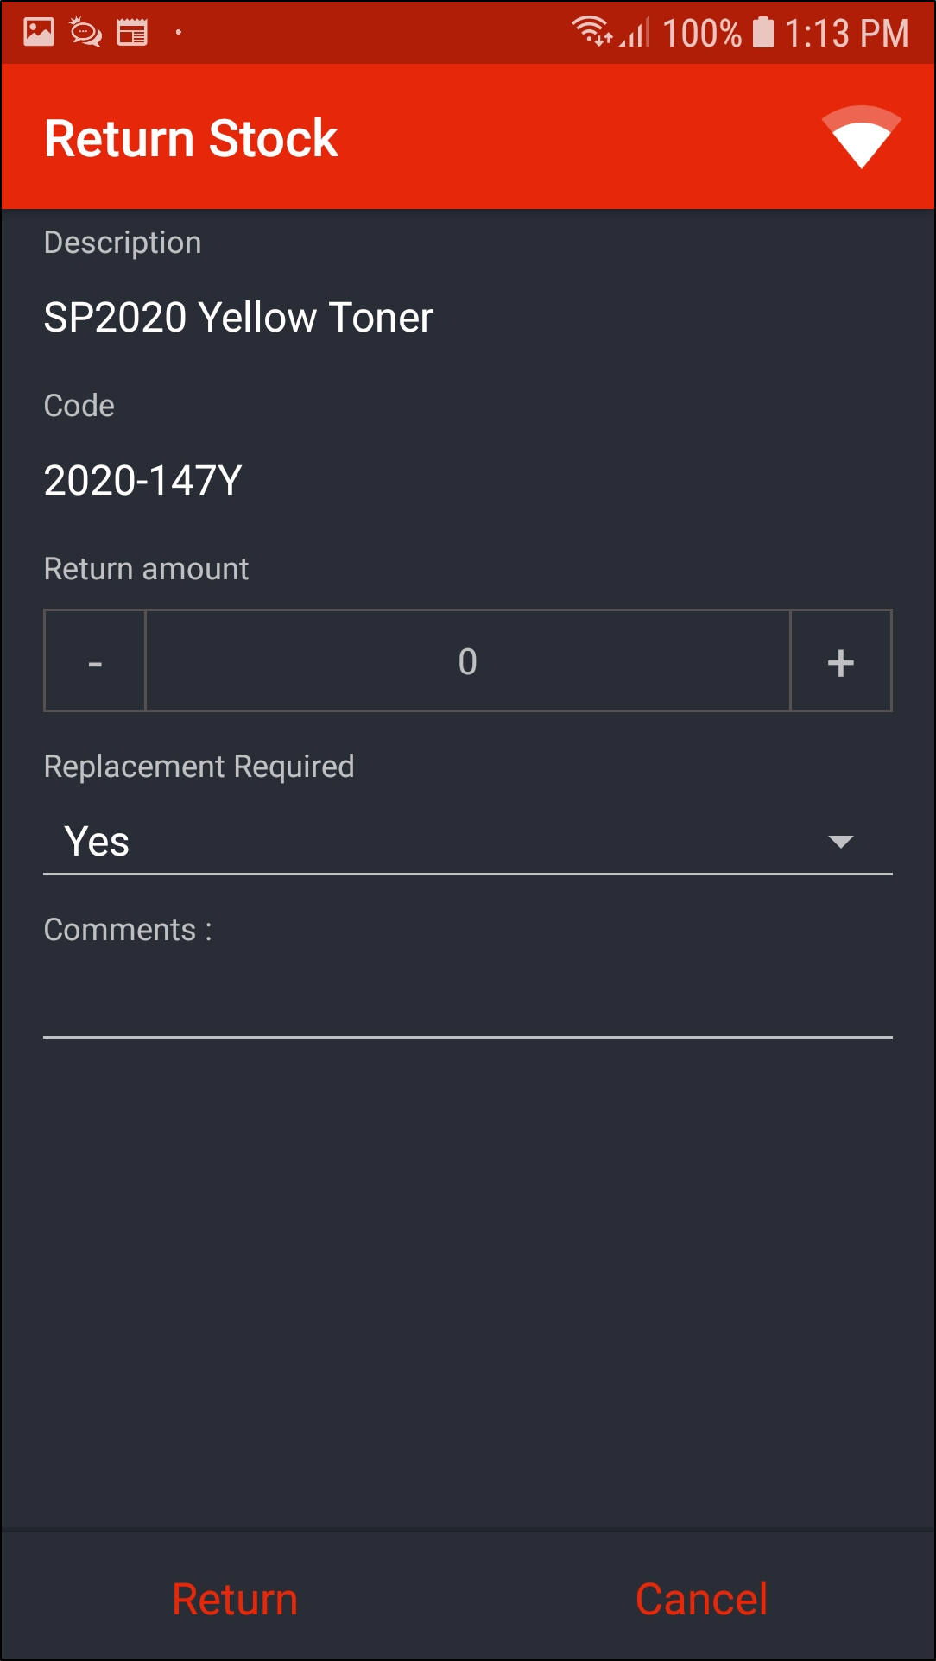936x1661 pixels.
Task: Tap the return amount number field
Action: tap(467, 661)
